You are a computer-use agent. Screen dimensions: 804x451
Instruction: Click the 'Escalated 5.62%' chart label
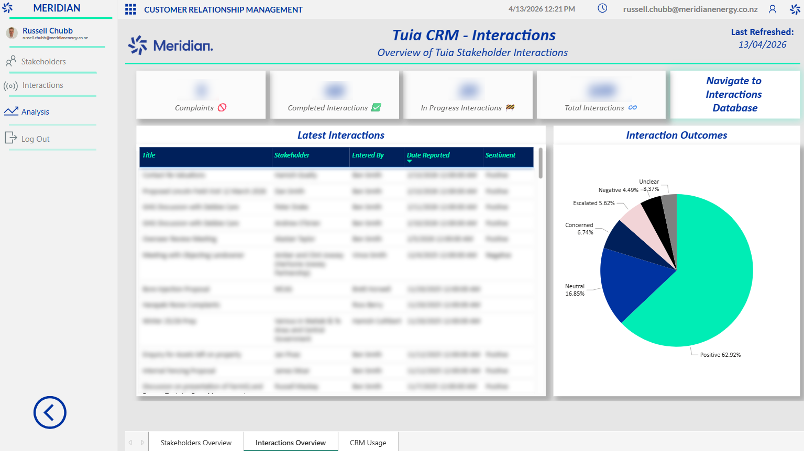593,203
